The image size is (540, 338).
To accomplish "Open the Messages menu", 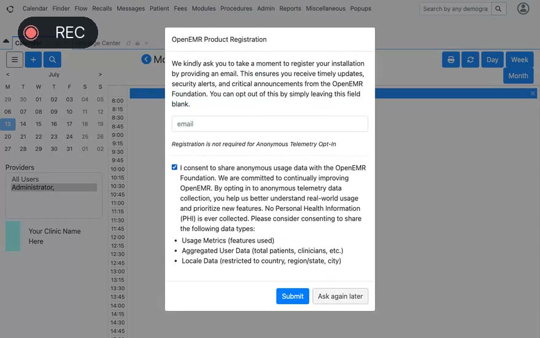I will [131, 9].
